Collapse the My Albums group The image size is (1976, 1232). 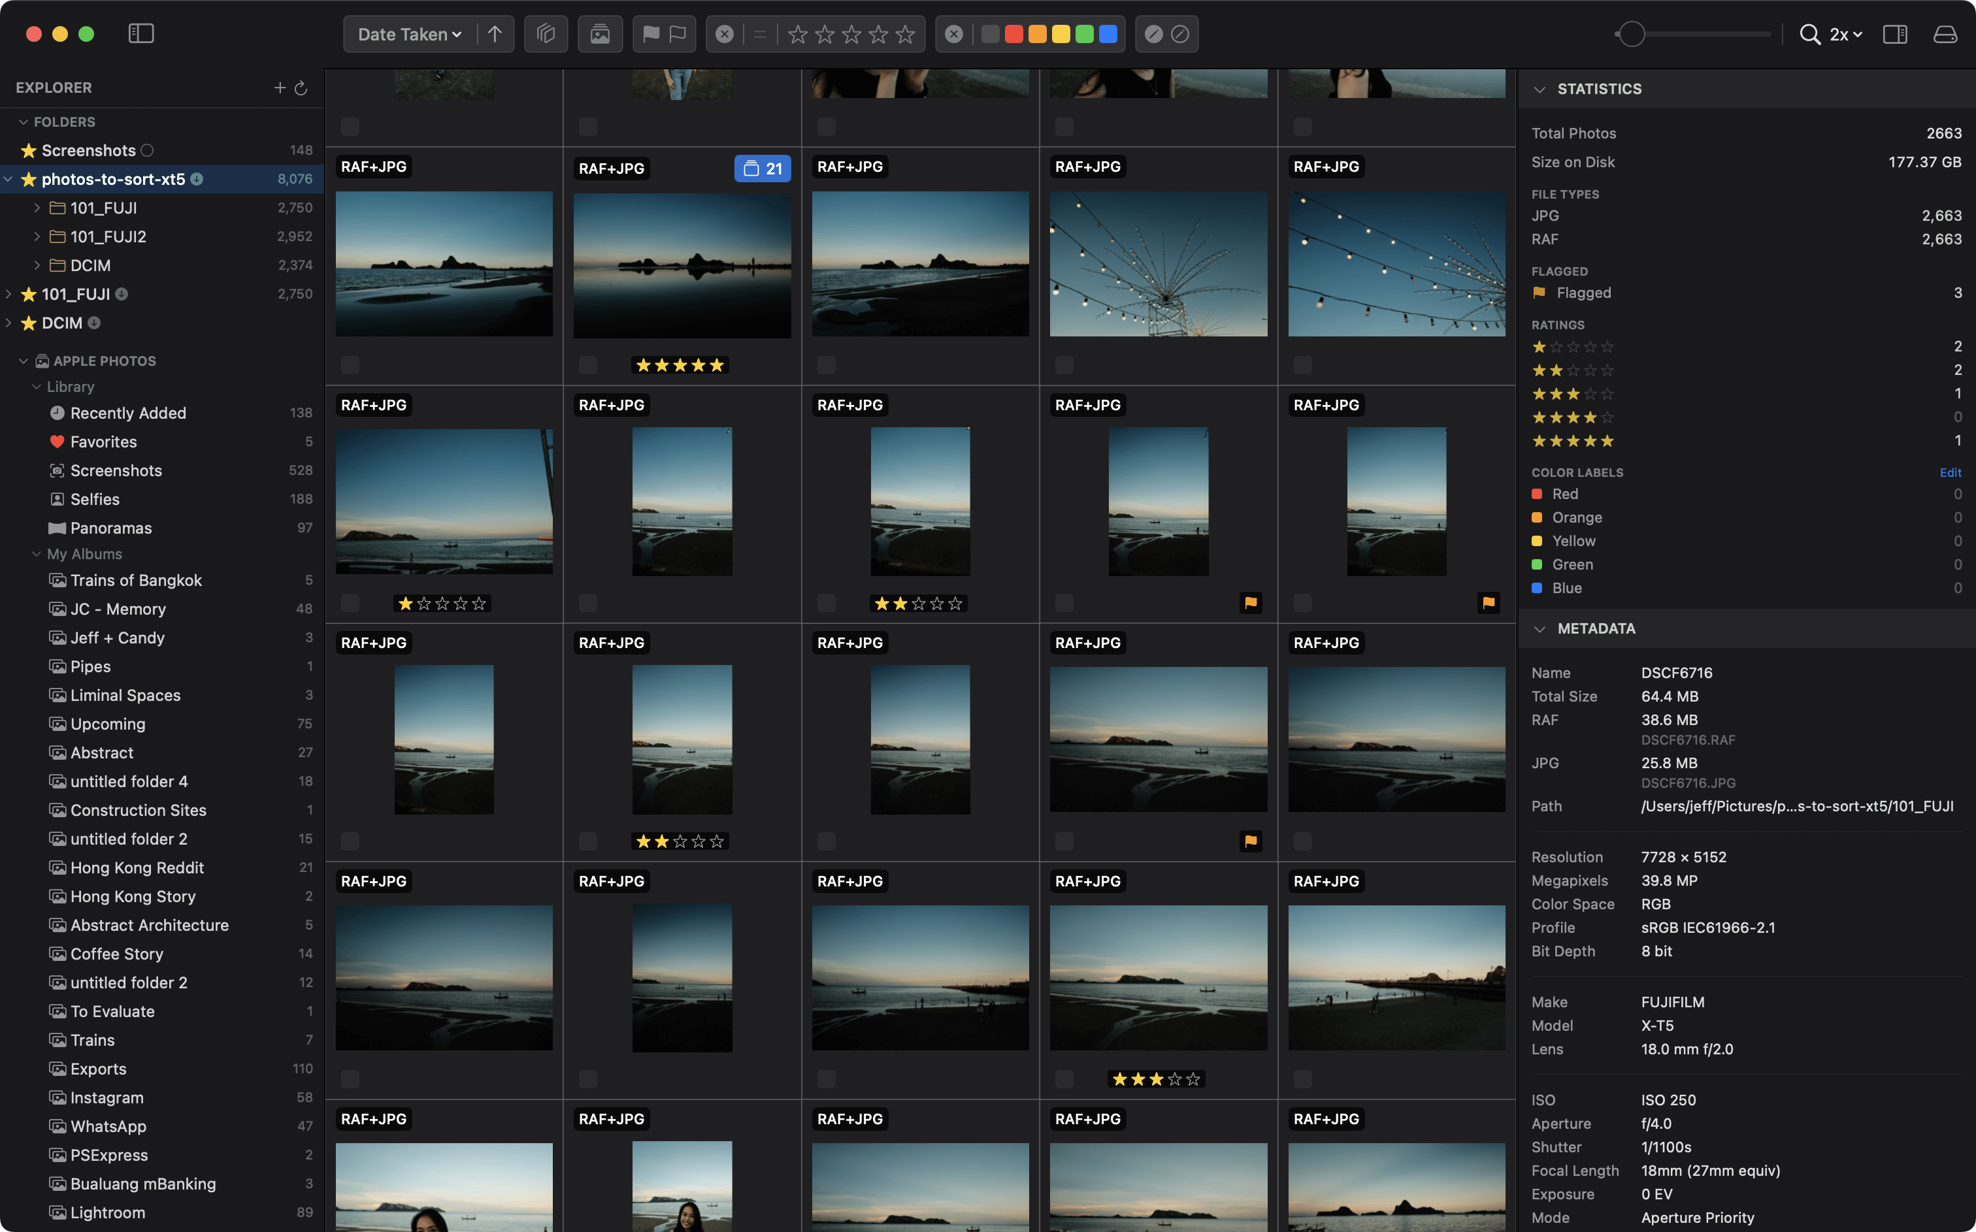tap(37, 554)
